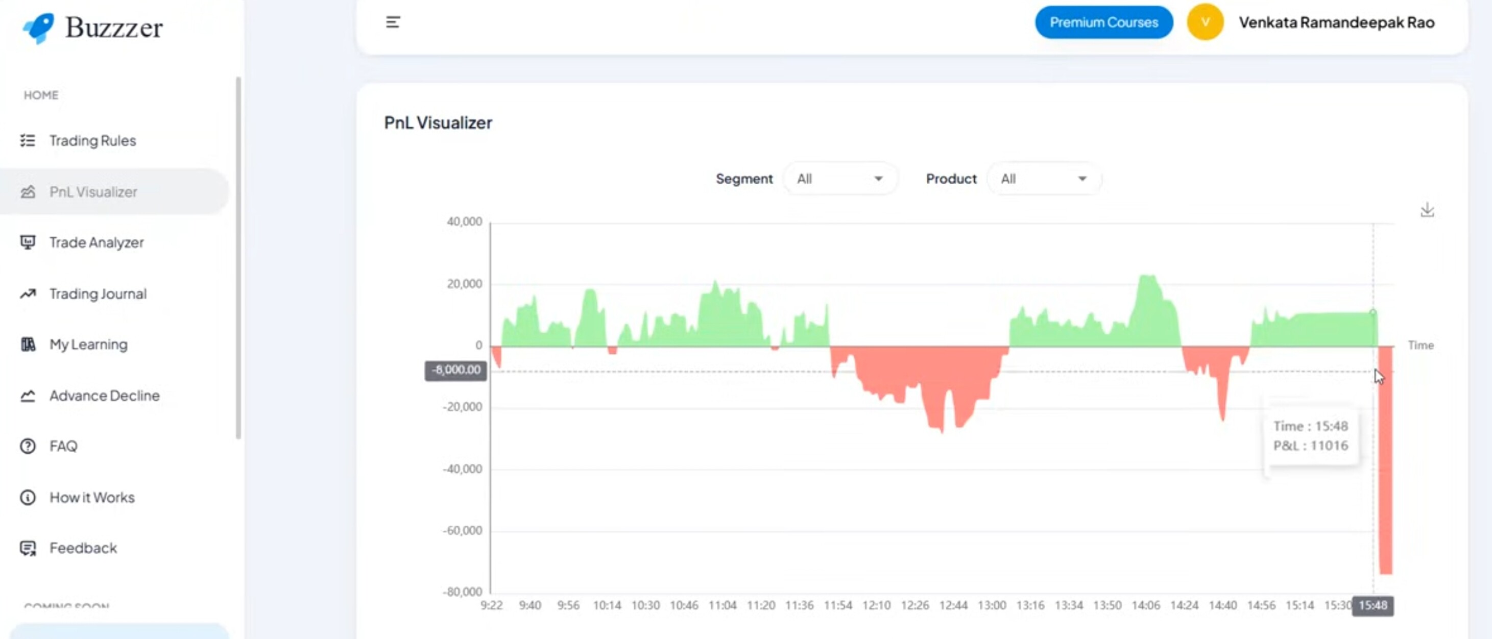Go to the Trading Journal page
Screen dimensions: 1492x639
coord(98,293)
